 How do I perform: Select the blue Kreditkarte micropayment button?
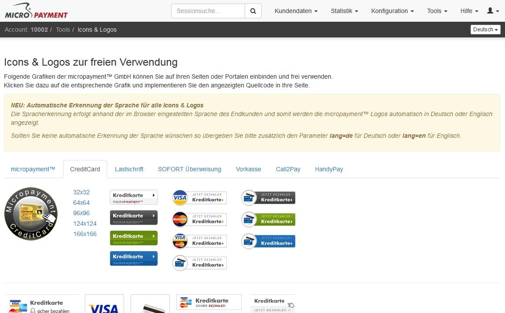pyautogui.click(x=134, y=259)
